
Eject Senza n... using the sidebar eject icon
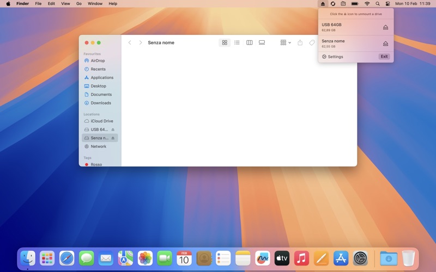point(113,138)
